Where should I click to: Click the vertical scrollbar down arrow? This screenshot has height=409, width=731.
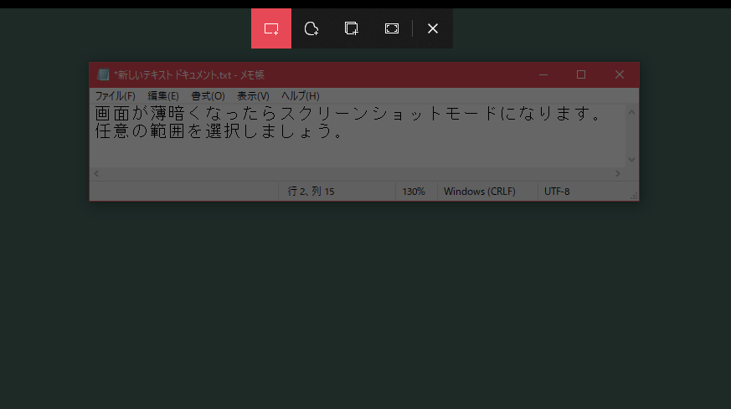(x=631, y=159)
